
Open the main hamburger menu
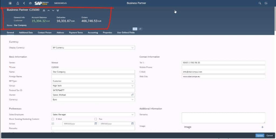tap(10, 3)
